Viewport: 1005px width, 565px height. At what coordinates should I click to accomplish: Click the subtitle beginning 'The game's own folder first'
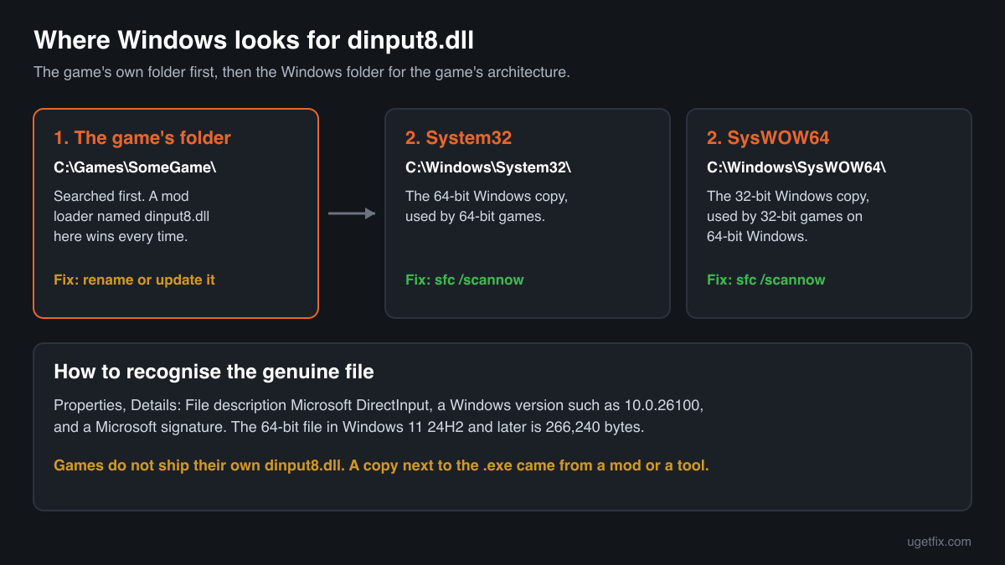[x=301, y=72]
